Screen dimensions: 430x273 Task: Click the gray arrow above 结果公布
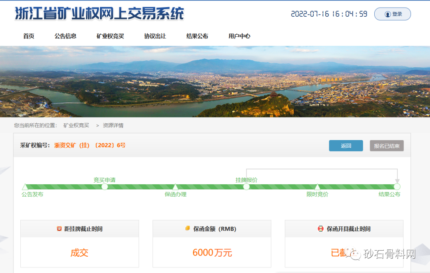pos(397,181)
